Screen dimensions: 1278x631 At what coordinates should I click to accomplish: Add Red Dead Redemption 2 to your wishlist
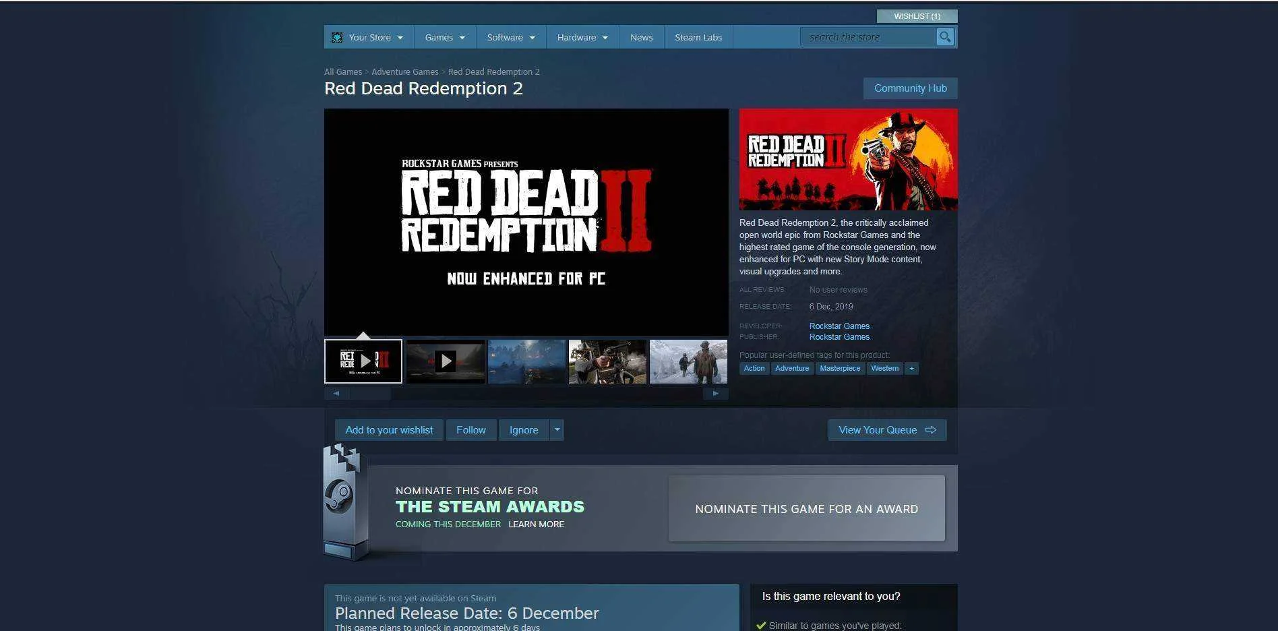coord(389,430)
